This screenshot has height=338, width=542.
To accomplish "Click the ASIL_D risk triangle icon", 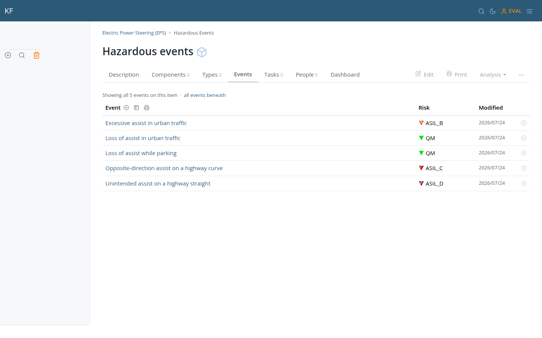I will (421, 183).
